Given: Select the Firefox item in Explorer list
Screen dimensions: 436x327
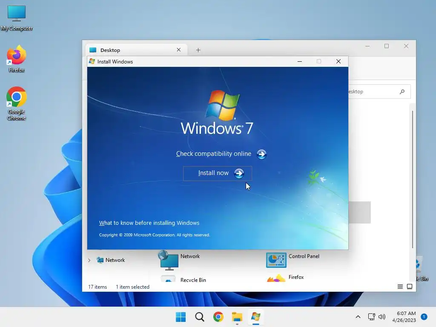Looking at the screenshot, I should coord(286,278).
